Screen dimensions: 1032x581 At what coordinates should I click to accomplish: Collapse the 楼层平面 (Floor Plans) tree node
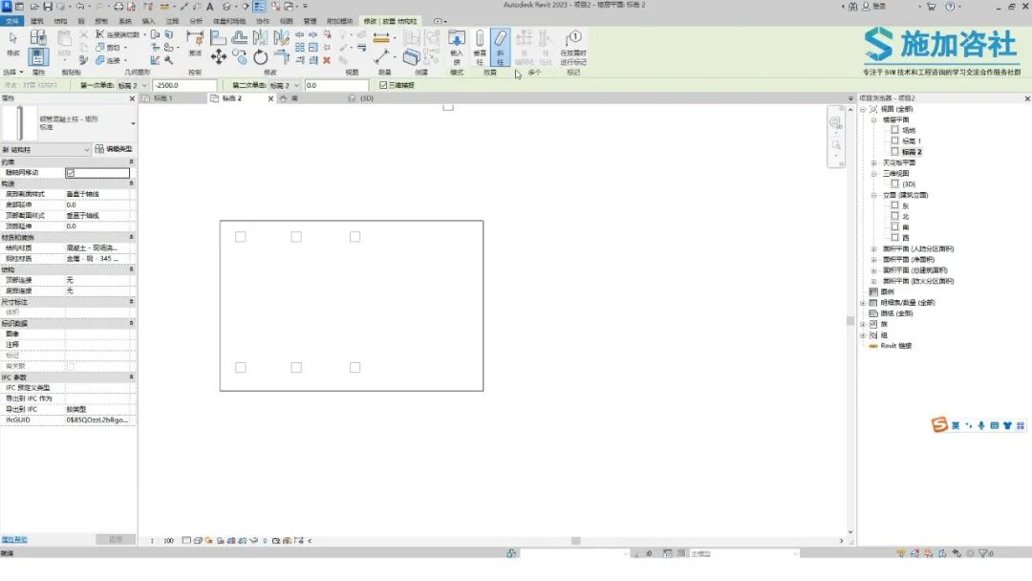pyautogui.click(x=873, y=119)
